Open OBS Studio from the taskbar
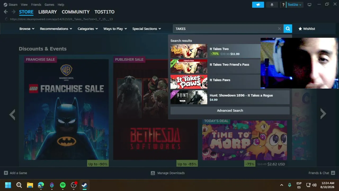This screenshot has width=339, height=191. (x=74, y=185)
